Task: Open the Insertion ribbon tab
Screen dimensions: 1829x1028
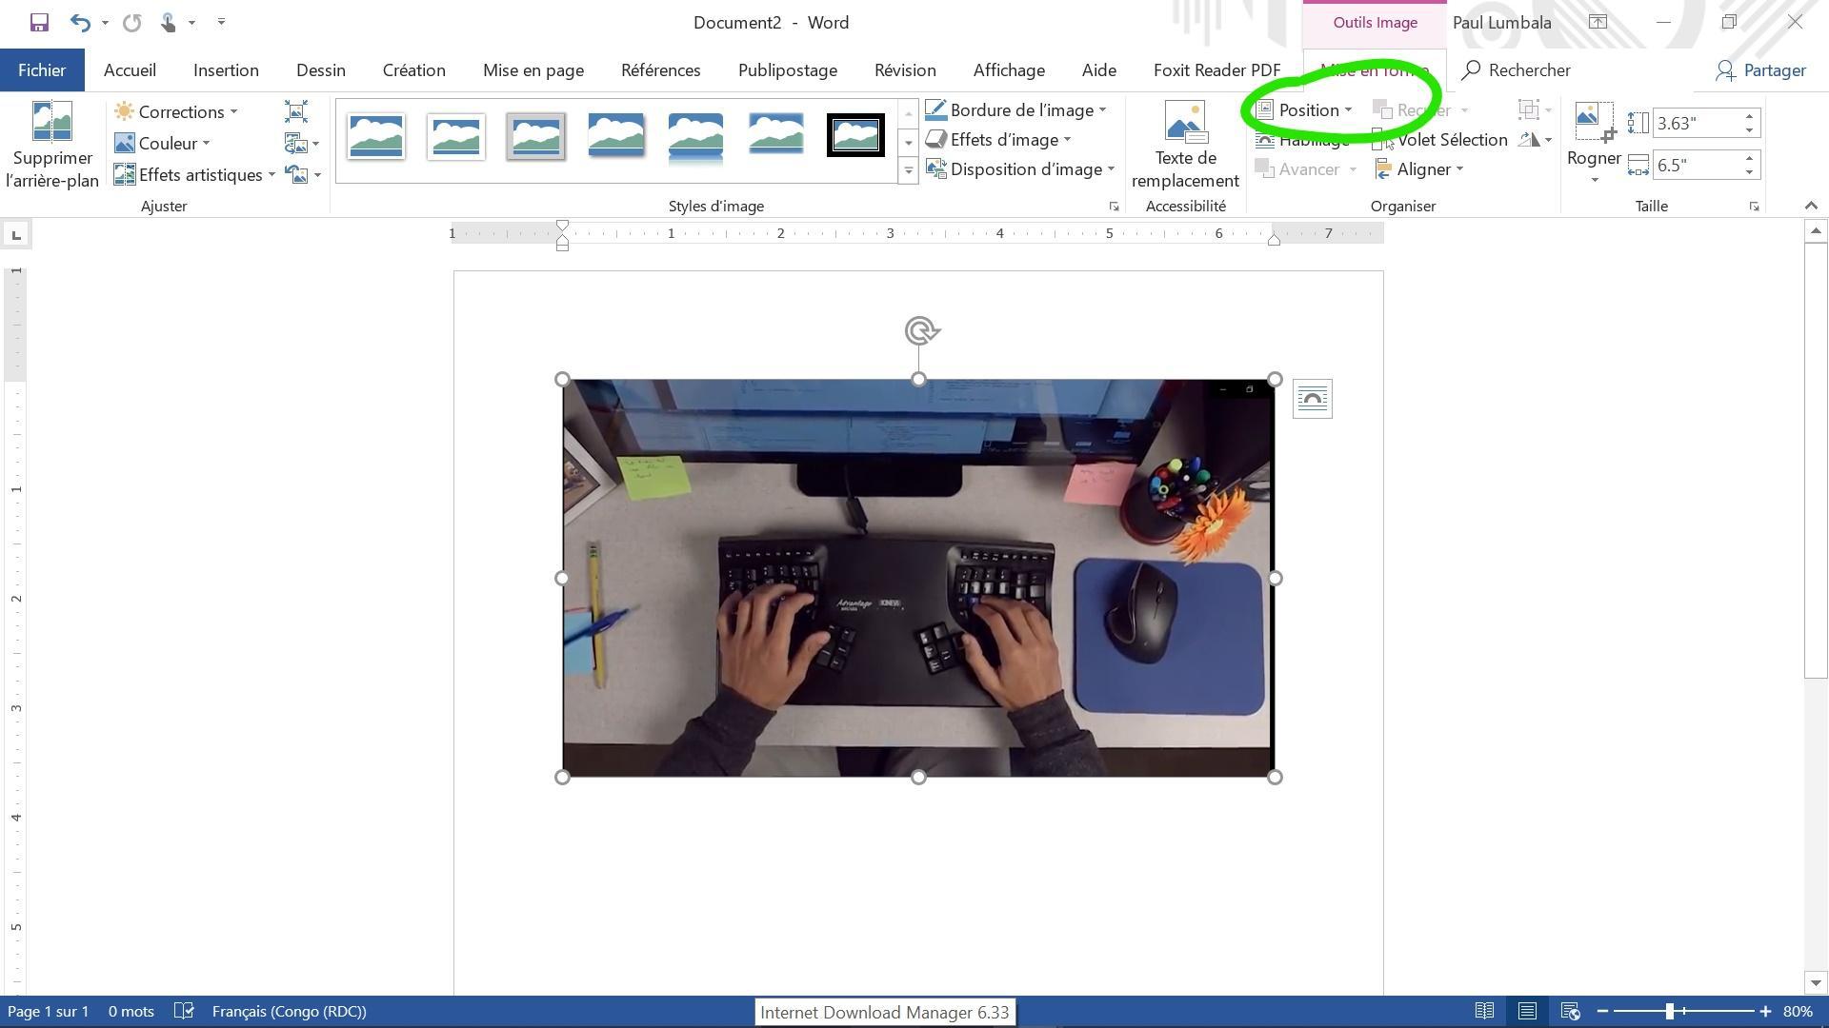Action: click(x=226, y=70)
